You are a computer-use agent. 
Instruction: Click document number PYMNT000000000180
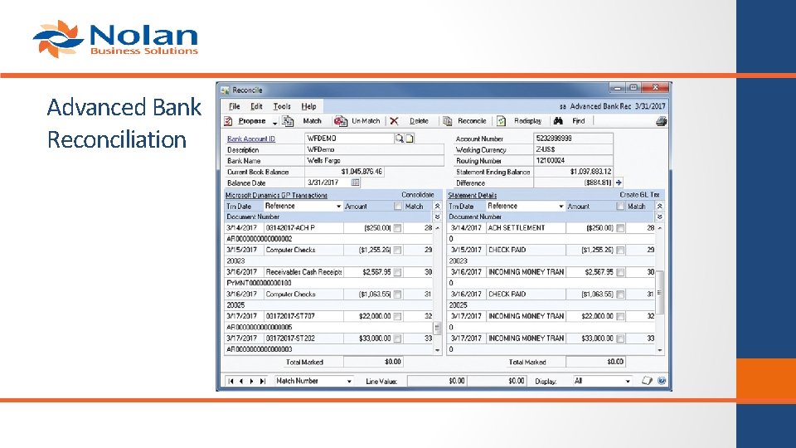point(259,283)
